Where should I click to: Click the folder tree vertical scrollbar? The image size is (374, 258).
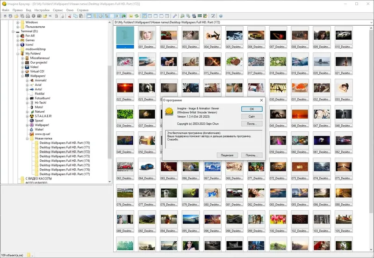[110, 112]
